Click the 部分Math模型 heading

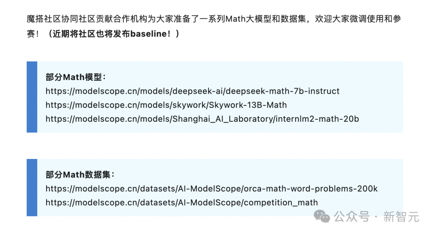point(76,77)
